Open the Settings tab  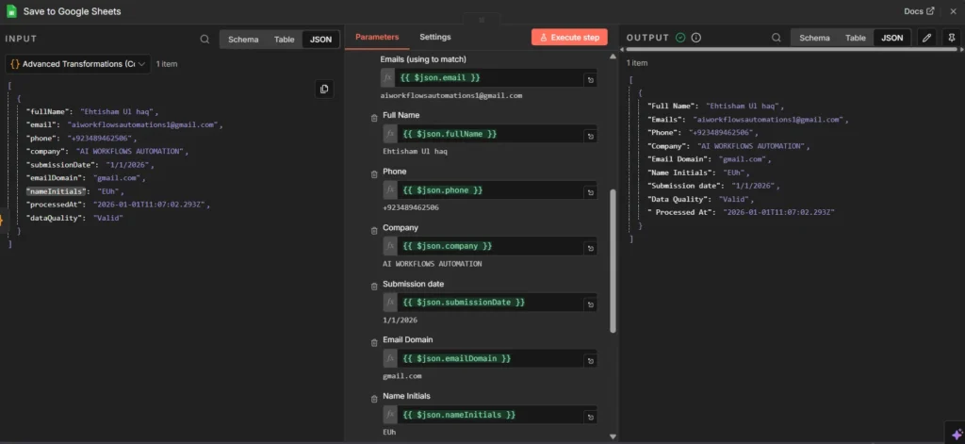tap(435, 37)
